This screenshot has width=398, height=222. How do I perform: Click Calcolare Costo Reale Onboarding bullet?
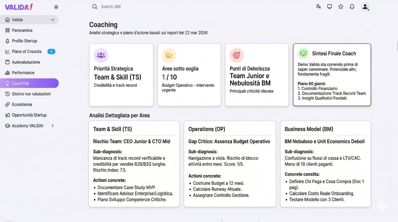tap(321, 194)
